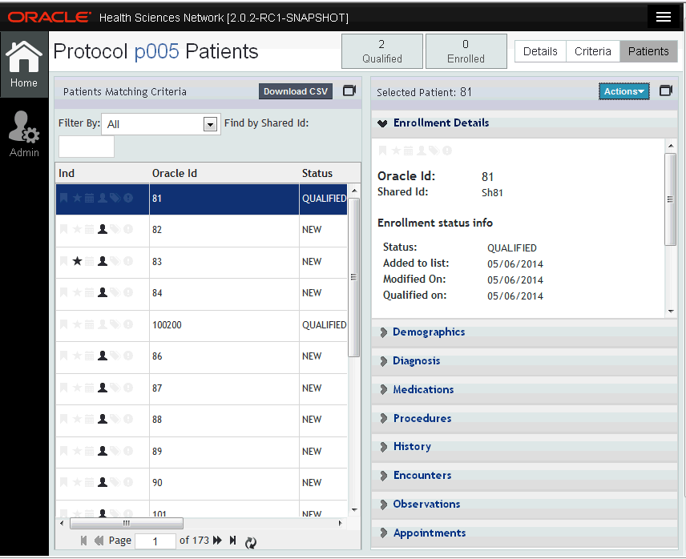Image resolution: width=686 pixels, height=559 pixels.
Task: Expand the Appointments section
Action: pos(384,533)
